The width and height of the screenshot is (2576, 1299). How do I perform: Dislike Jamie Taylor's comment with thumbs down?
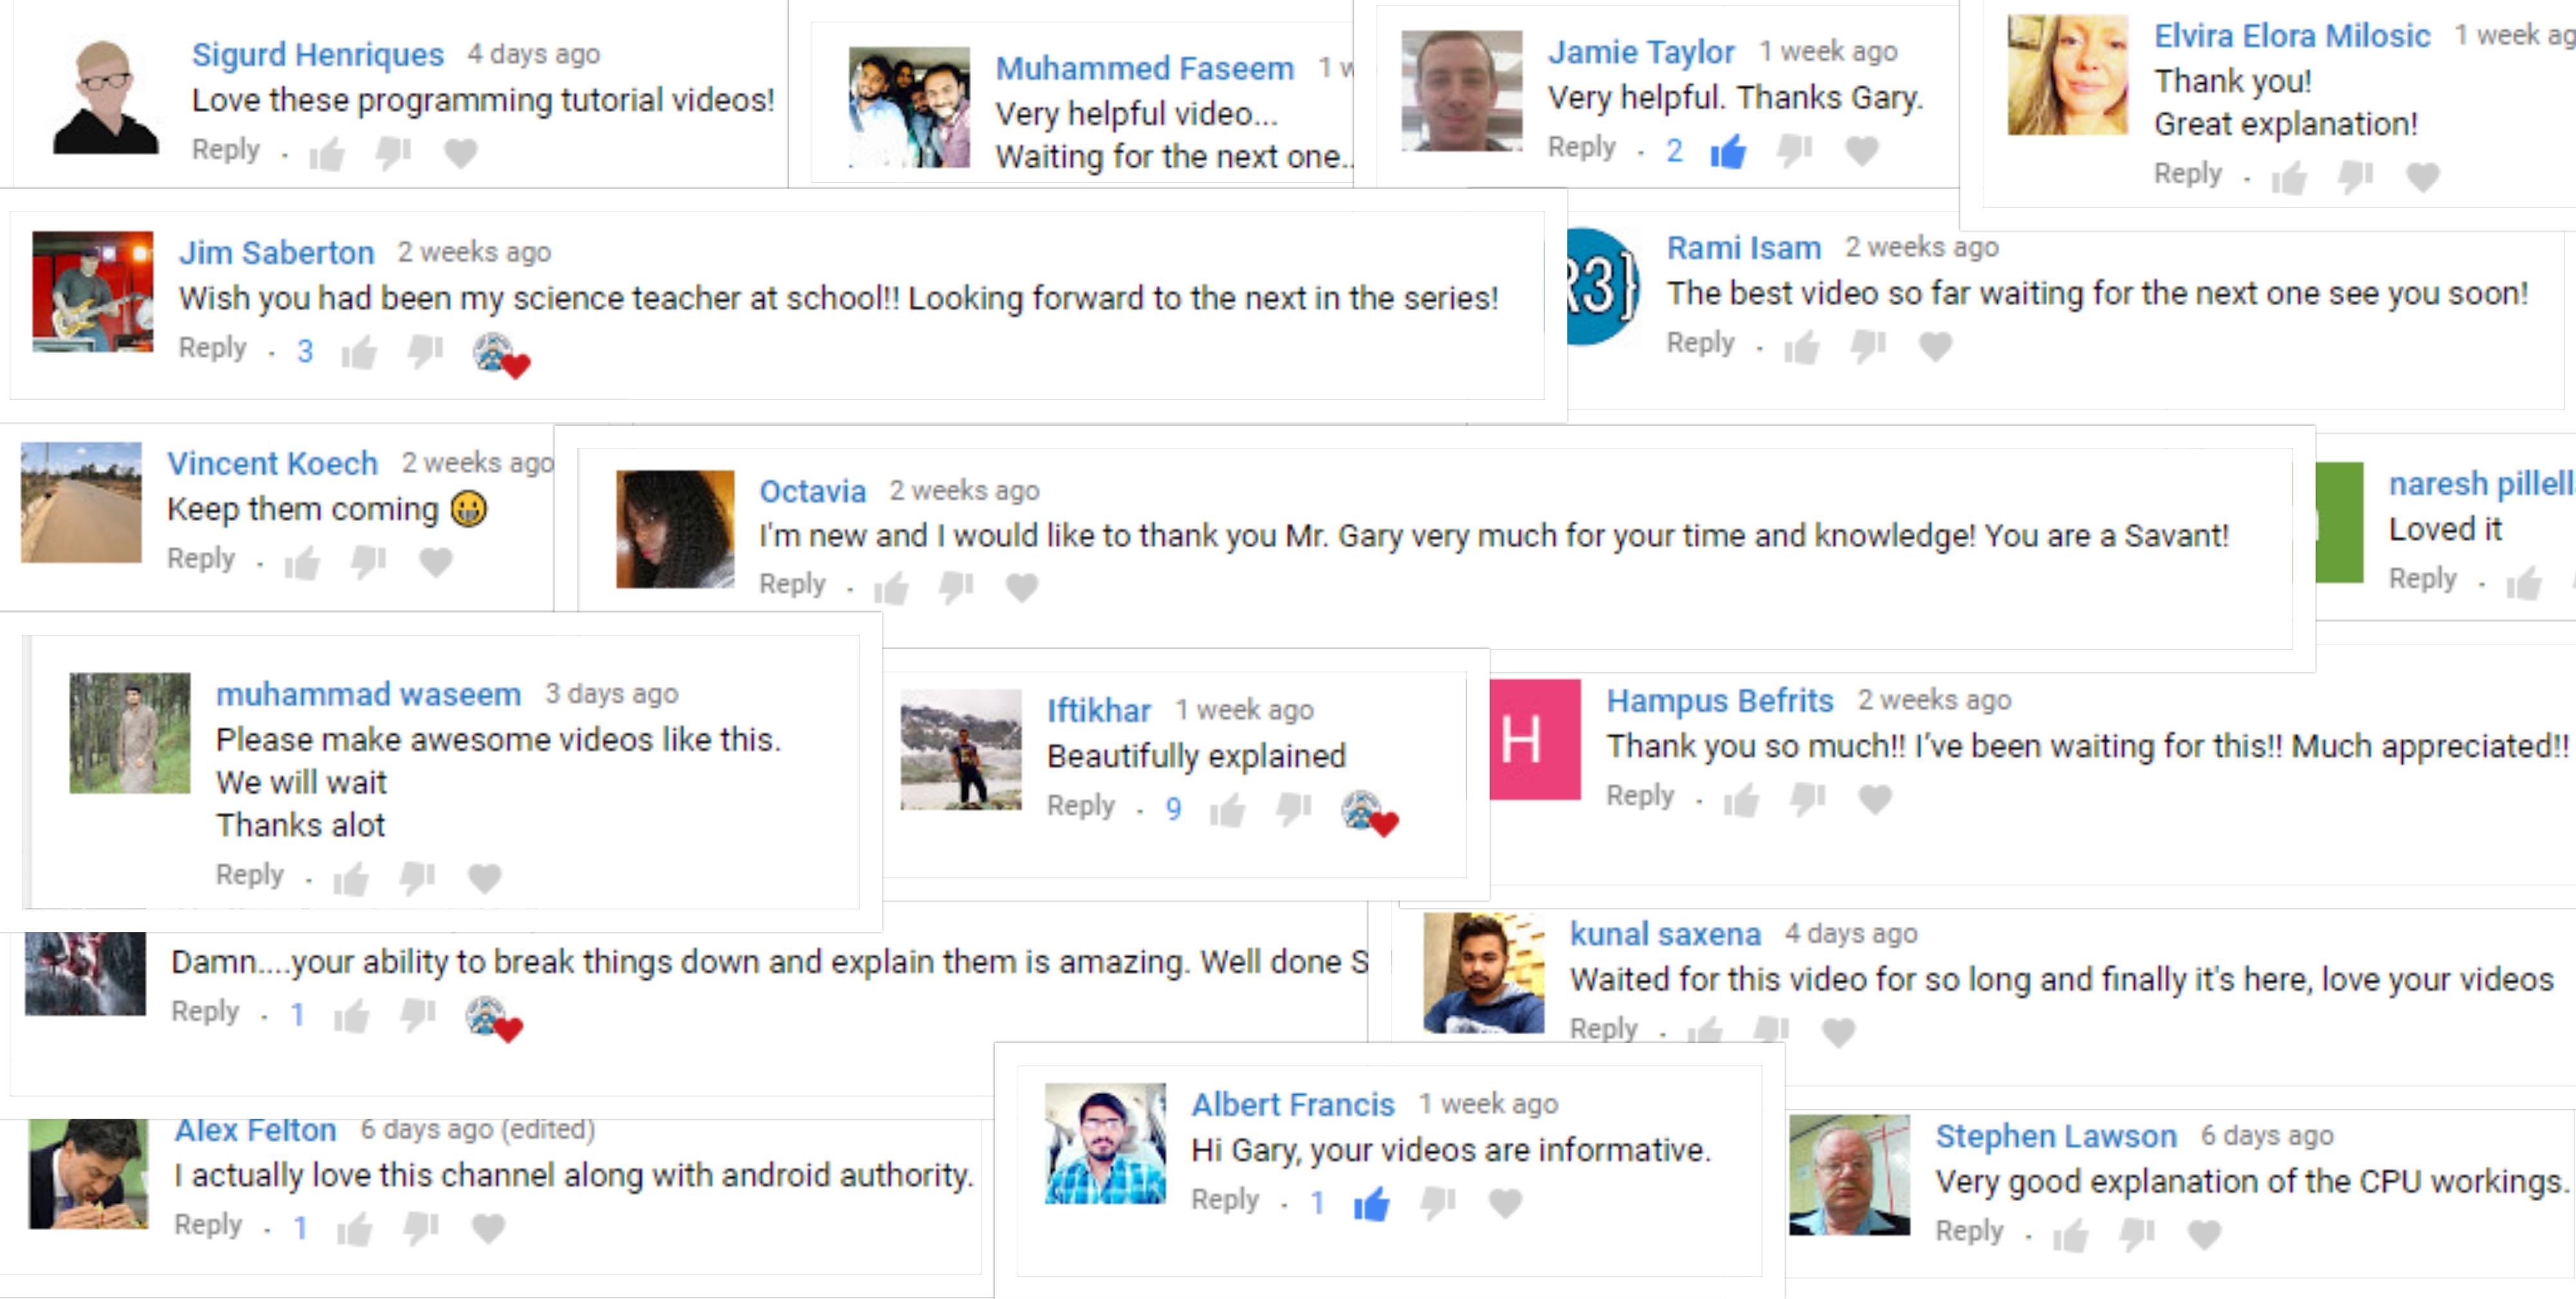pyautogui.click(x=1795, y=151)
